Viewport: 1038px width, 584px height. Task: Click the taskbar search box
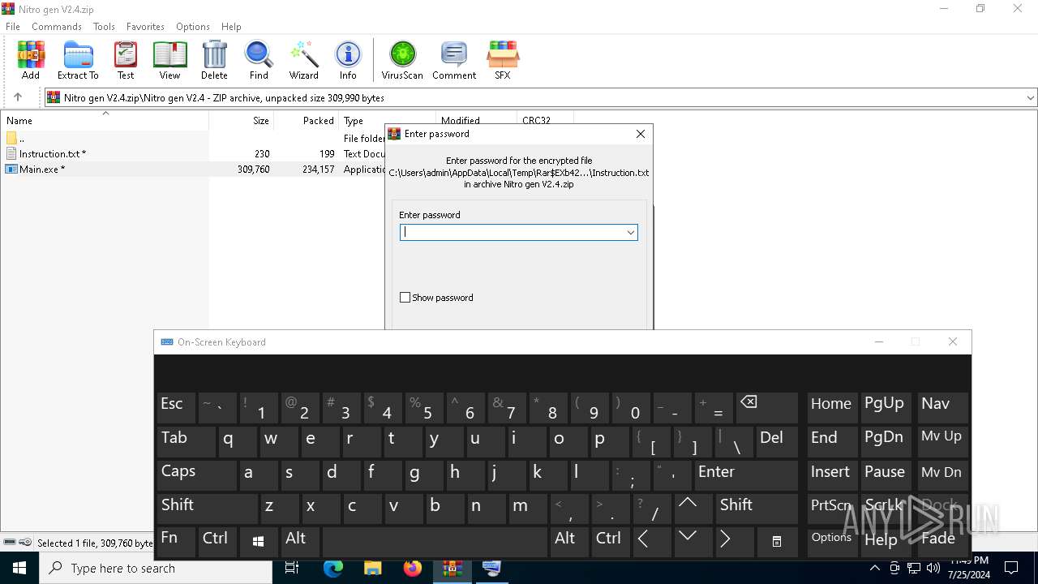click(156, 568)
